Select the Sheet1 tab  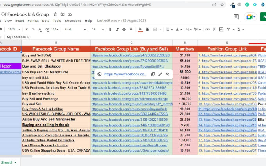7,162
